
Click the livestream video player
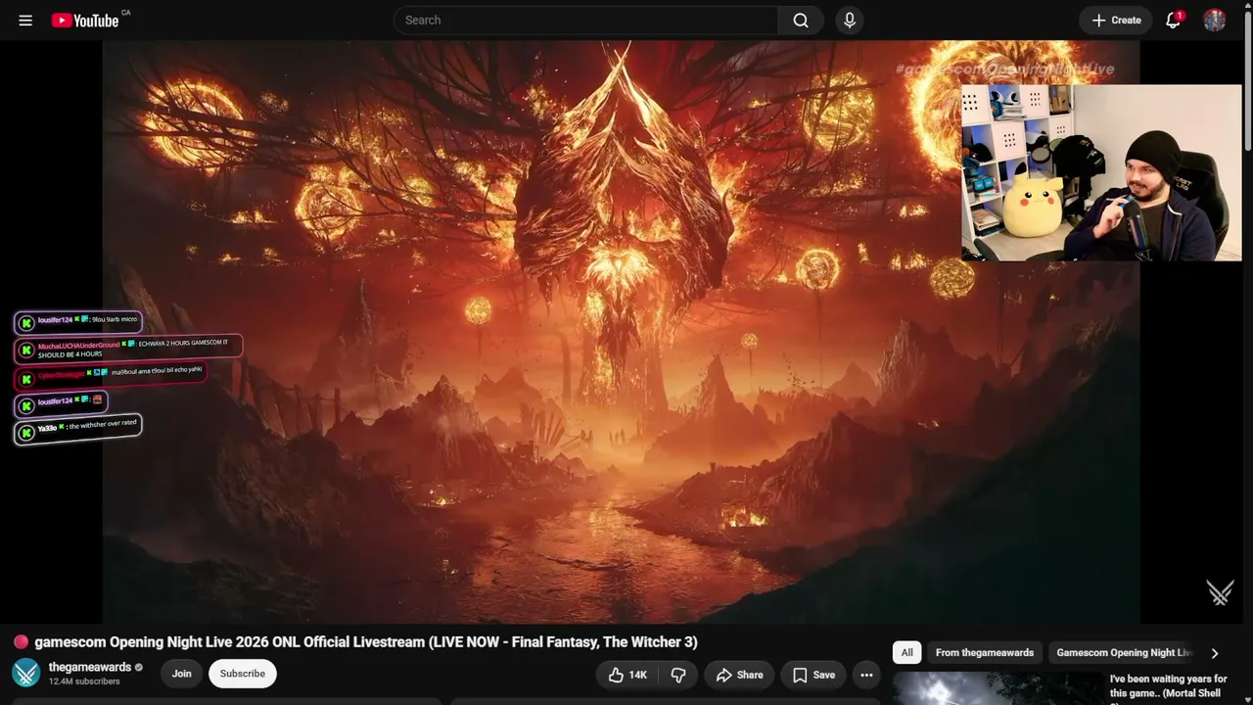tap(622, 331)
